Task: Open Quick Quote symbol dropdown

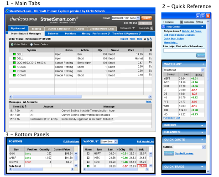Action: pyautogui.click(x=203, y=147)
